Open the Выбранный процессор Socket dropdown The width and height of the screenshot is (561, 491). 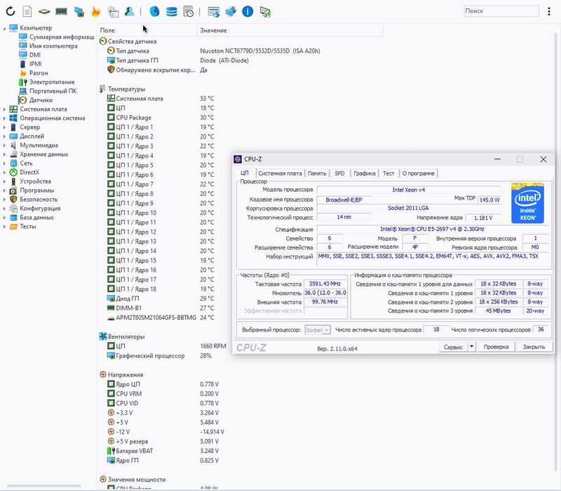click(x=318, y=329)
